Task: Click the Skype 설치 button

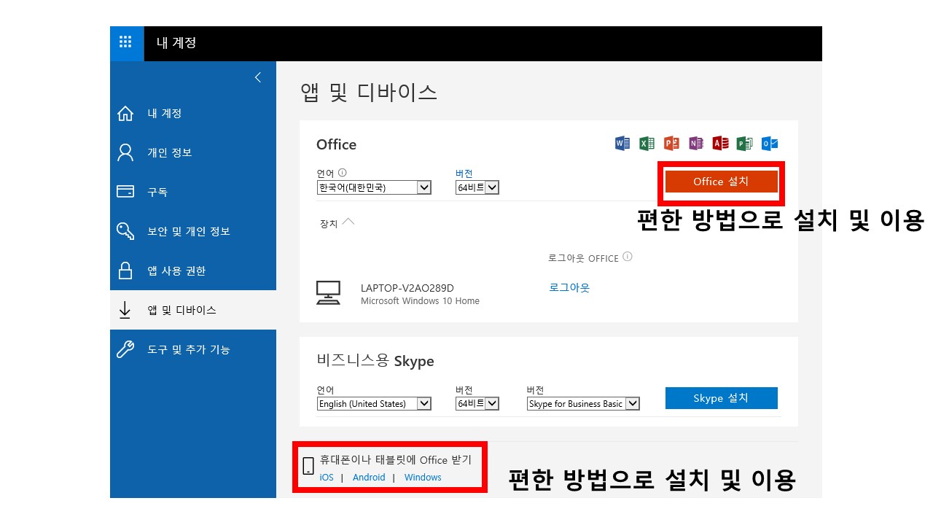Action: point(721,398)
